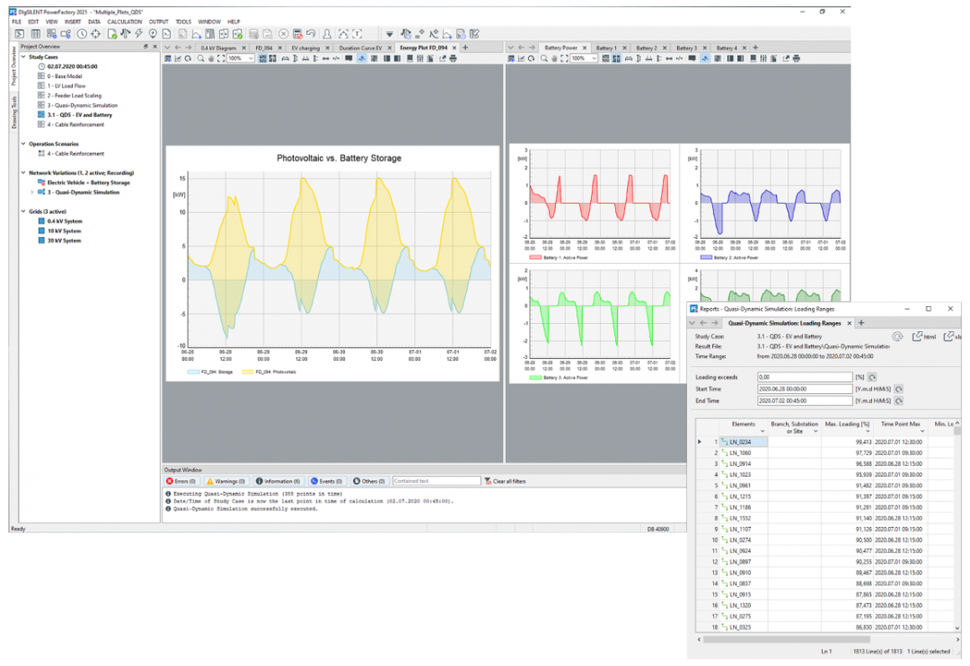Toggle Others (0) filter in Output Window

369,481
